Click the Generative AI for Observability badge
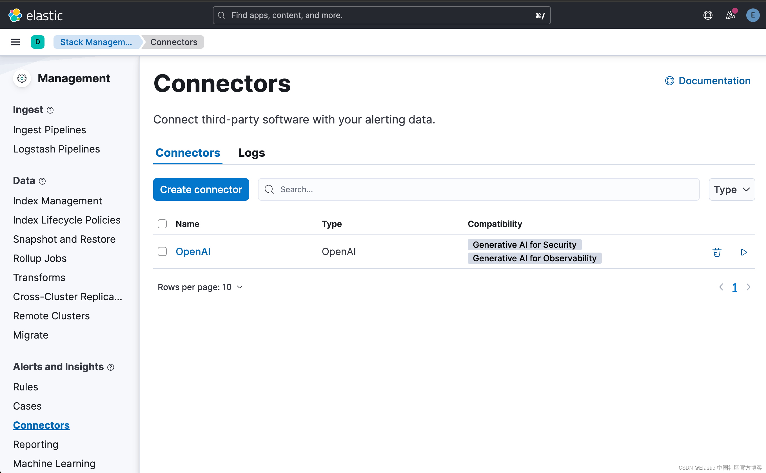This screenshot has height=473, width=766. 535,258
